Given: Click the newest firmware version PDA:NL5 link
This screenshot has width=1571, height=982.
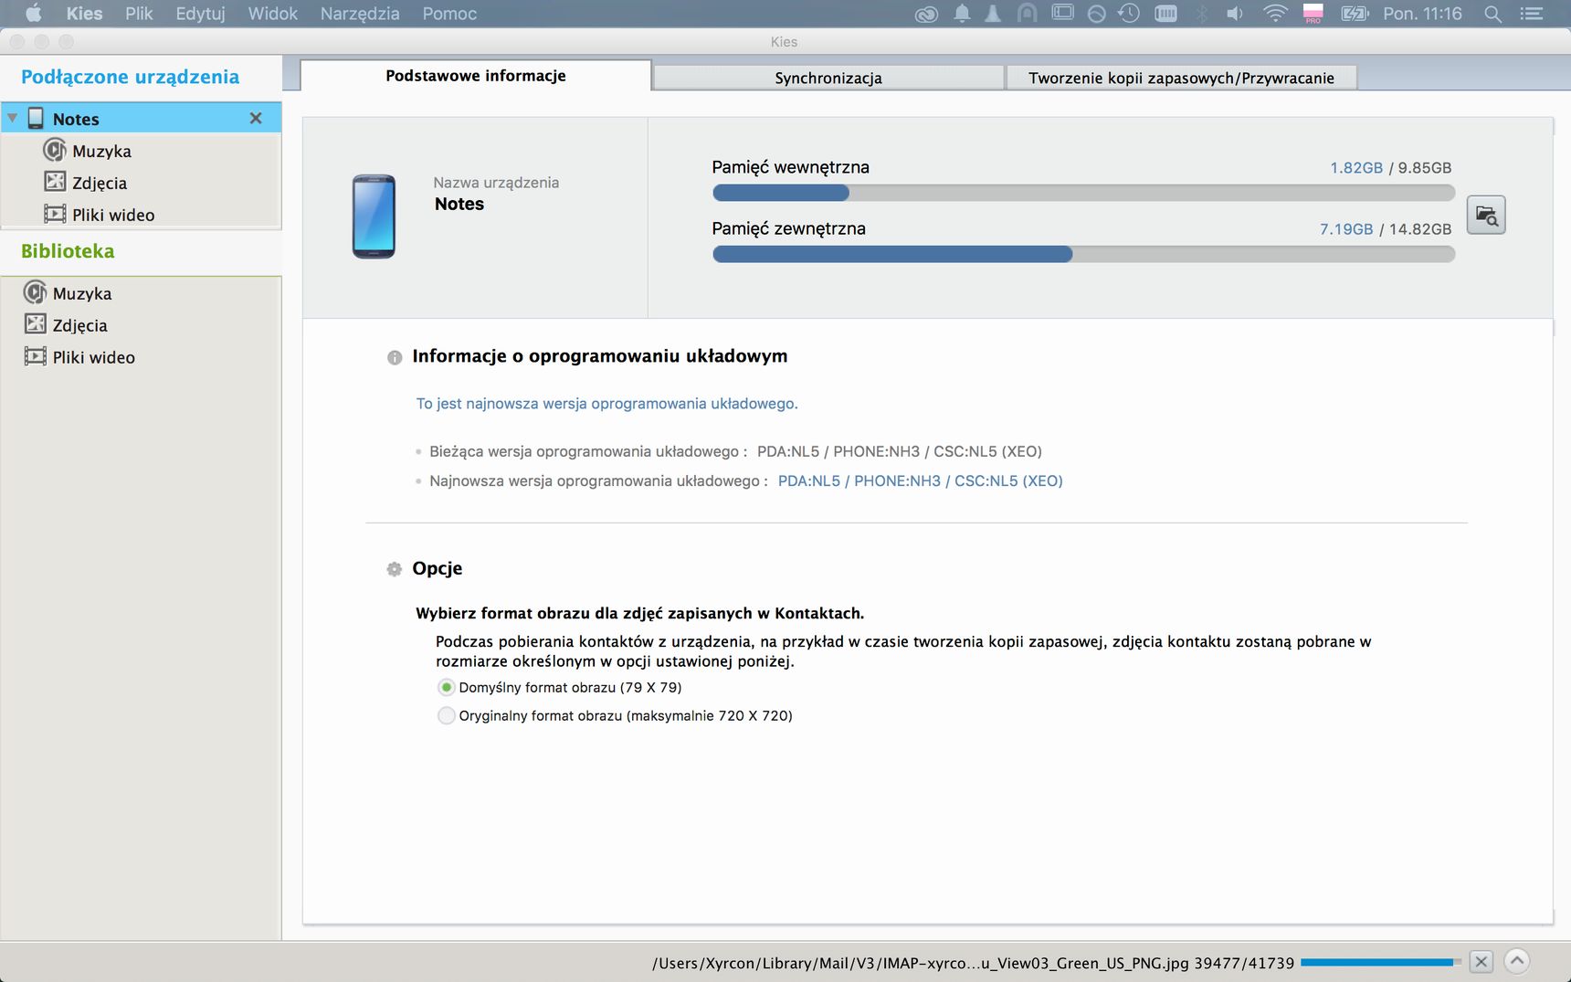Looking at the screenshot, I should [x=920, y=480].
